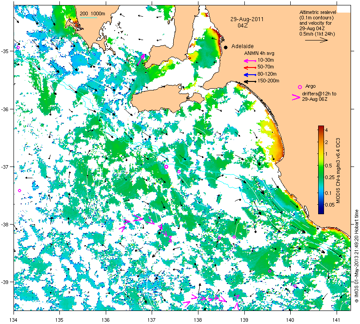Click the latitude tick label -38

click(x=5, y=224)
